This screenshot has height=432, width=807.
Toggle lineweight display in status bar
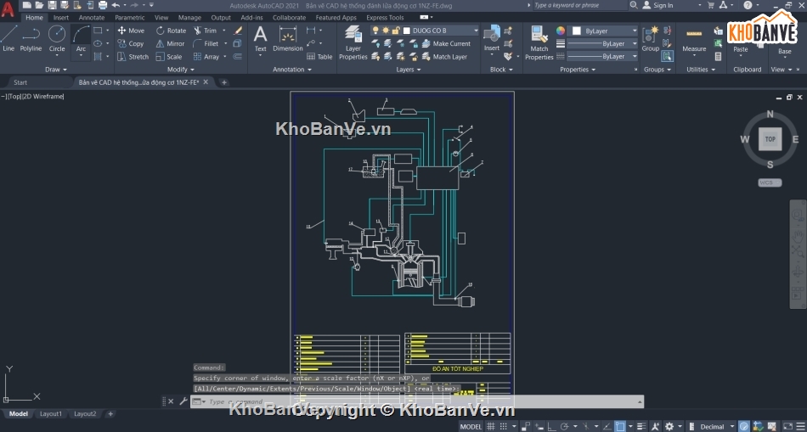pyautogui.click(x=641, y=426)
